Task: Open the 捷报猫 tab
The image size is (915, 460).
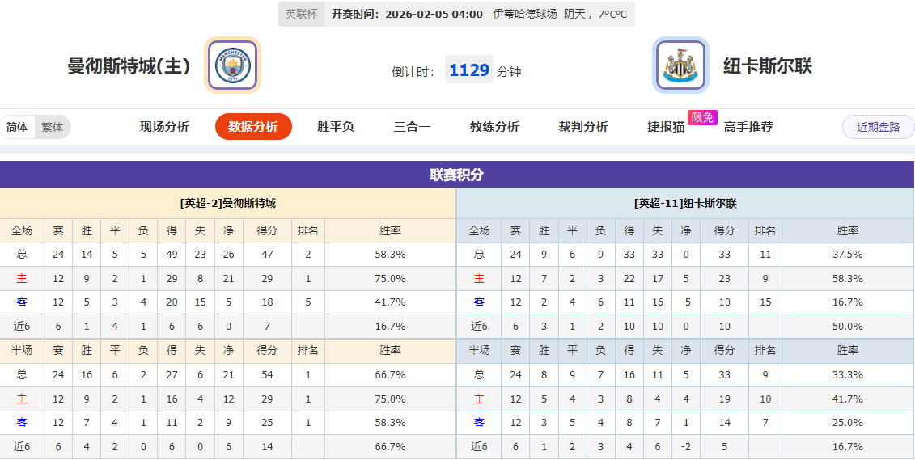Action: [666, 127]
